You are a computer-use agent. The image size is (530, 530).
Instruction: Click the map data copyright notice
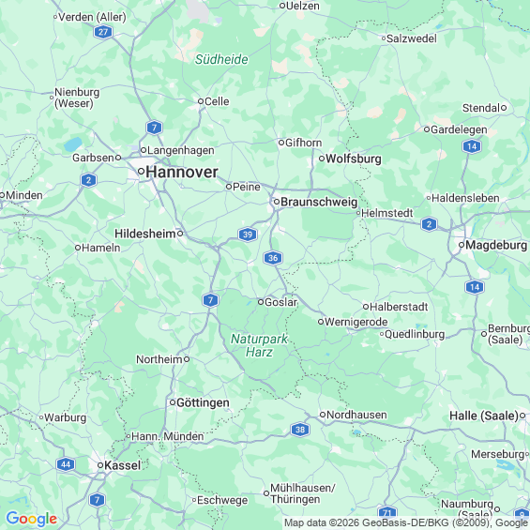(406, 522)
